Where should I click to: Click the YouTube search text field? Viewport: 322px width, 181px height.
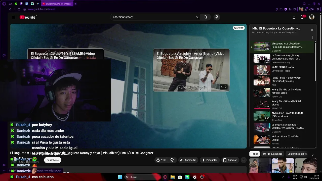tap(153, 17)
